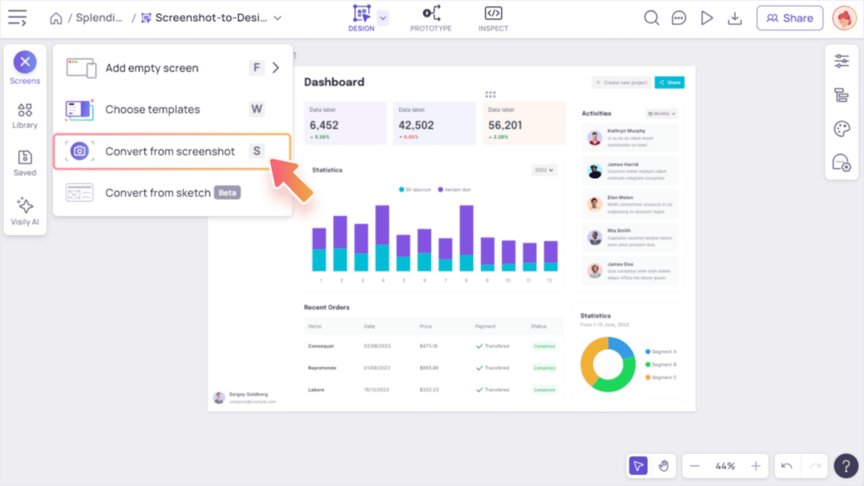Select the 56,201 data card

click(x=524, y=123)
